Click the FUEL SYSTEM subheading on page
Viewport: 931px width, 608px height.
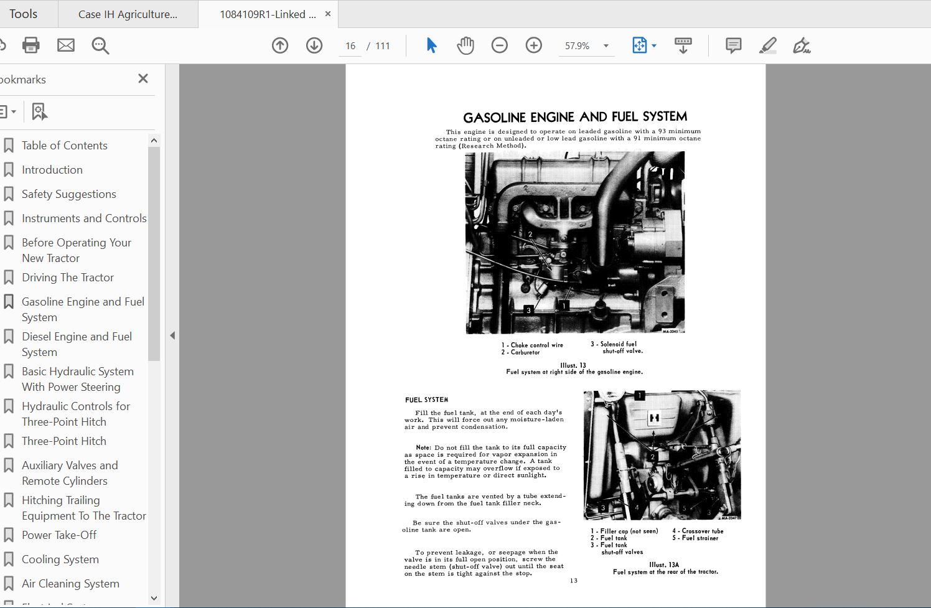[x=426, y=400]
